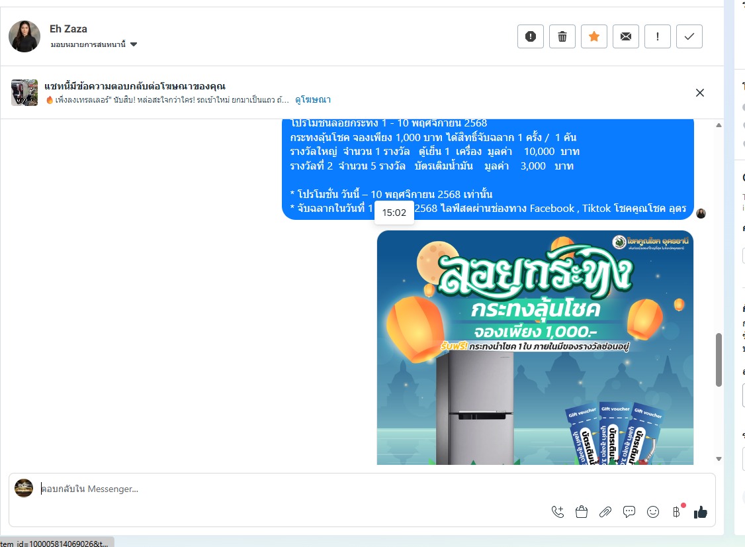This screenshot has height=547, width=745.
Task: Click the conversation scrollbar thumb
Action: 719,360
